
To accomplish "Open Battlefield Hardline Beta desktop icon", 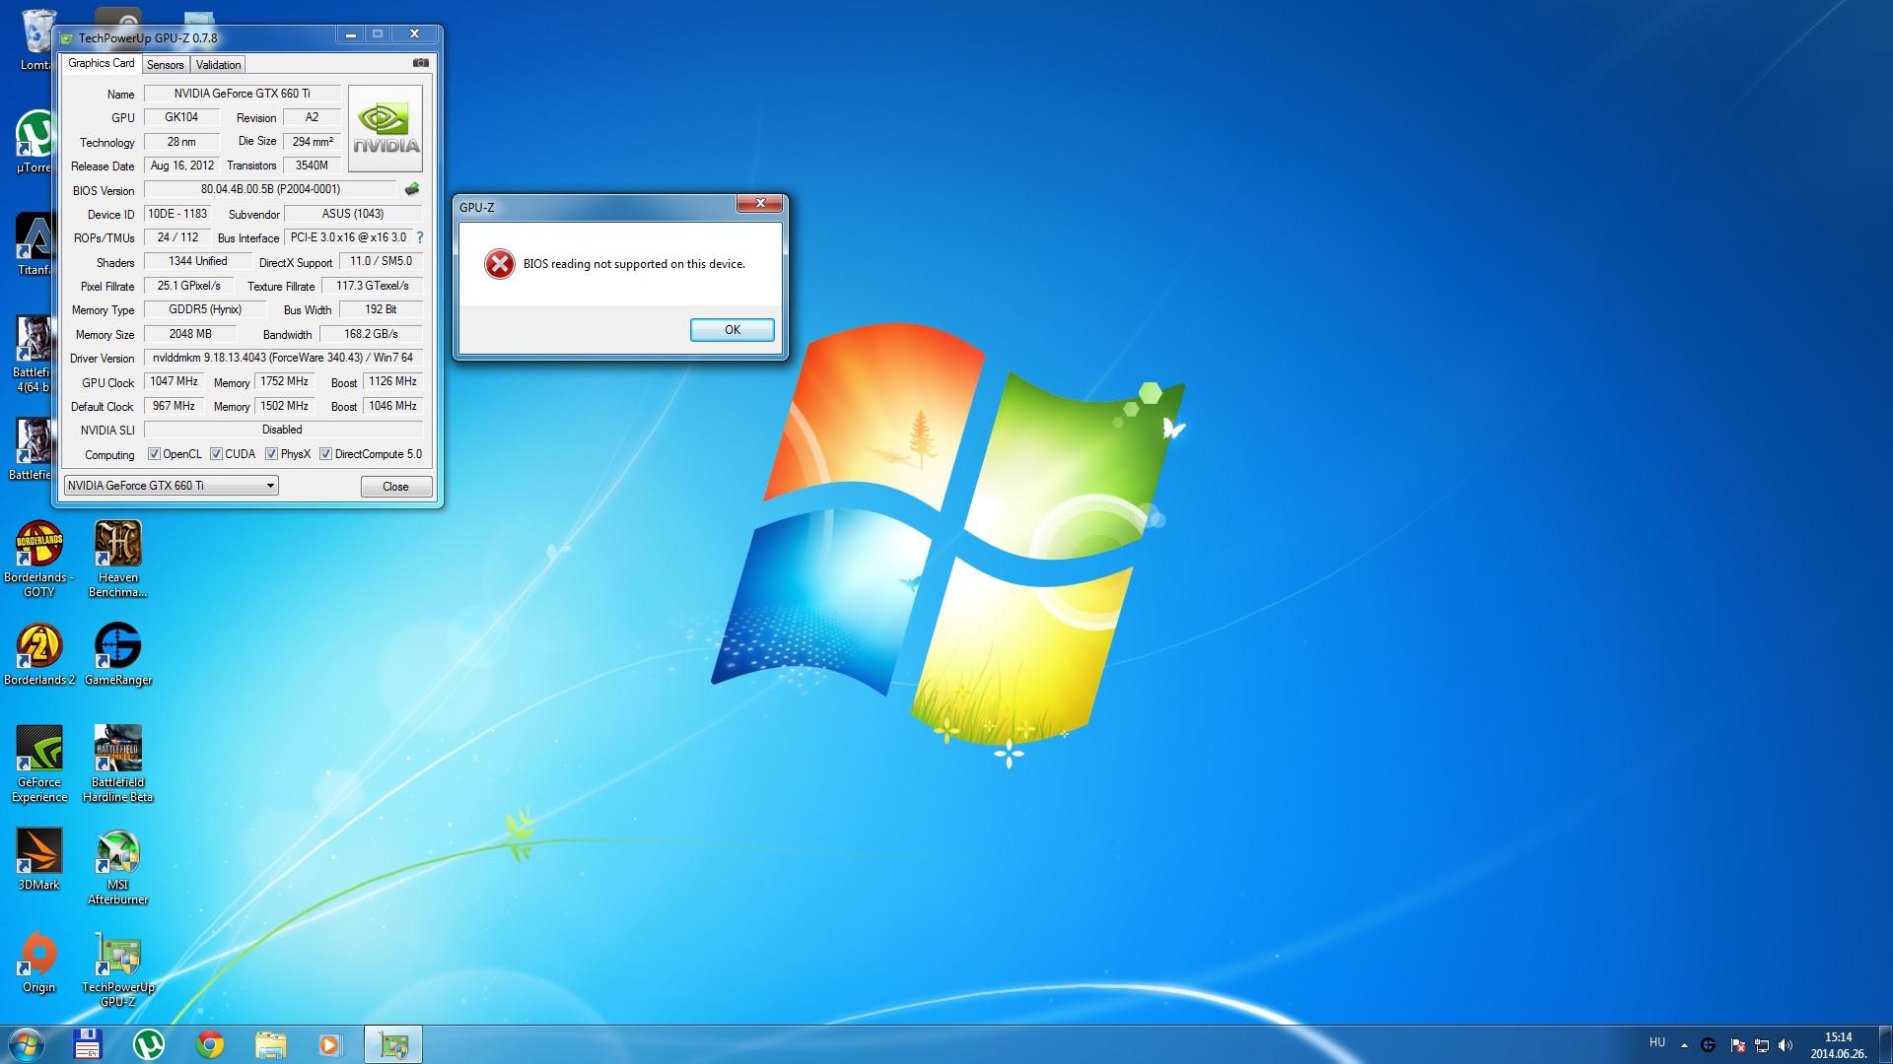I will [x=118, y=765].
